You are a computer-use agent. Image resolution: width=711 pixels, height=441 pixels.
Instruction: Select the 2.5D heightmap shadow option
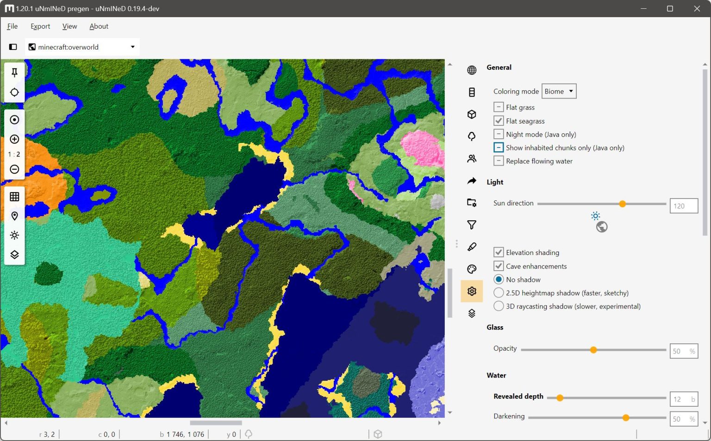[499, 292]
